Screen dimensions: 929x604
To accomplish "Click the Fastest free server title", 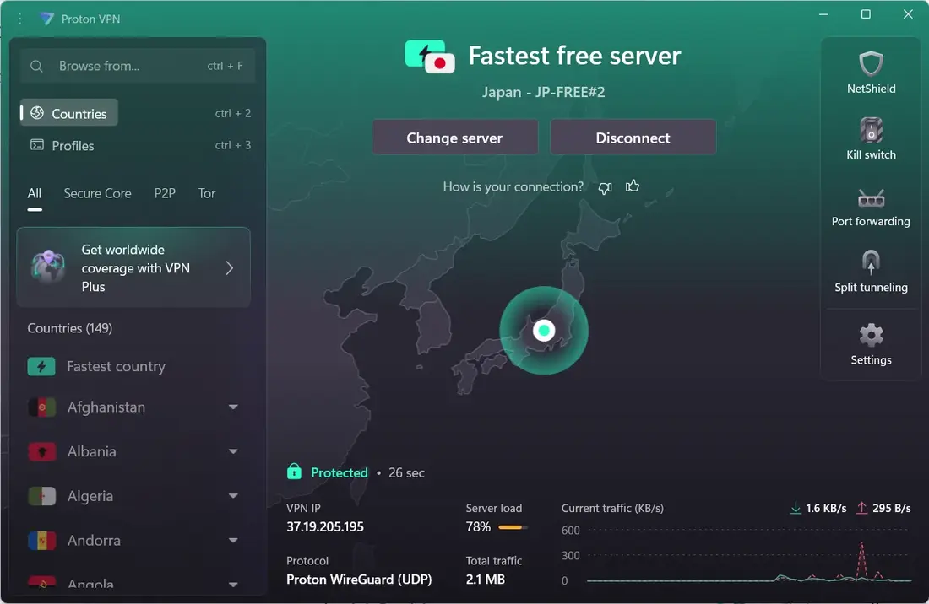I will click(x=574, y=56).
